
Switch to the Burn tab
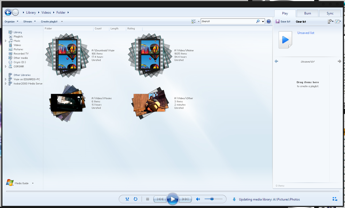click(308, 13)
